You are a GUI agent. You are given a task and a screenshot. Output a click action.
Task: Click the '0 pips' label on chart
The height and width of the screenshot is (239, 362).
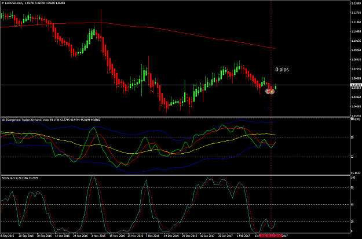(282, 70)
